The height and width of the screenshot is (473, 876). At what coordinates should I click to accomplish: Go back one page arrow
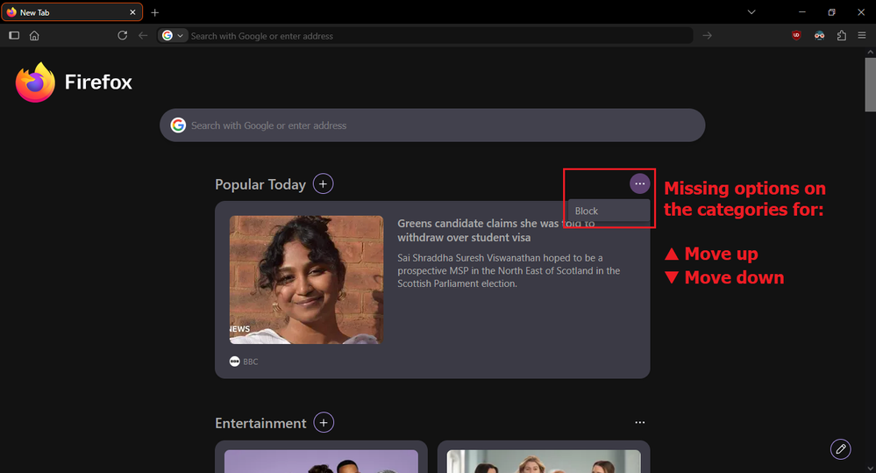click(143, 36)
